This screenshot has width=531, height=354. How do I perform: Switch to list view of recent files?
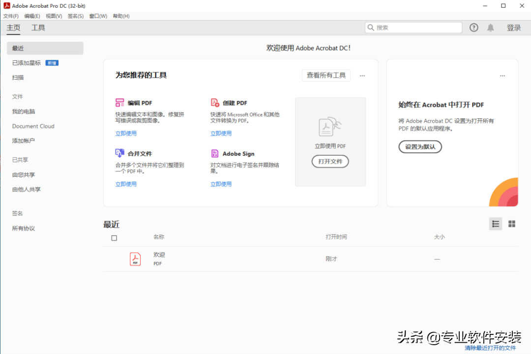pos(496,224)
